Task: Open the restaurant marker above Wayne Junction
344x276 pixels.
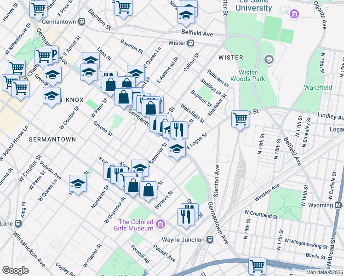Action: [x=187, y=216]
